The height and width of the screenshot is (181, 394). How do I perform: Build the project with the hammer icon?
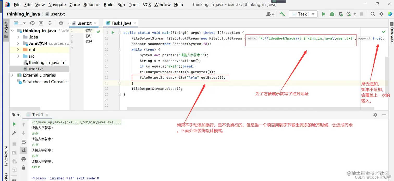(282, 14)
